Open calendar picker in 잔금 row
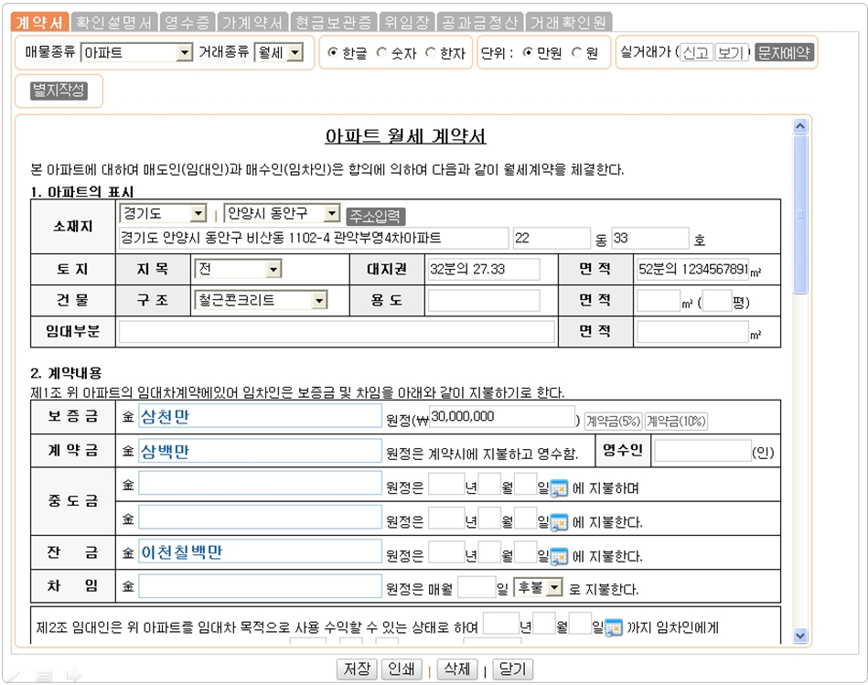The height and width of the screenshot is (685, 868). (559, 556)
